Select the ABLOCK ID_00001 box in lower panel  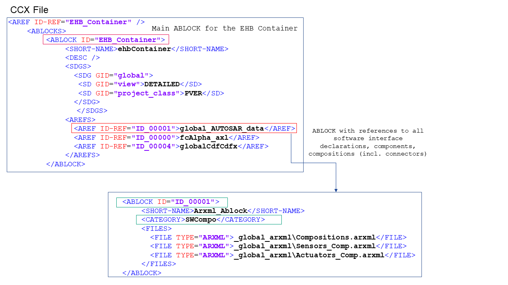(171, 202)
